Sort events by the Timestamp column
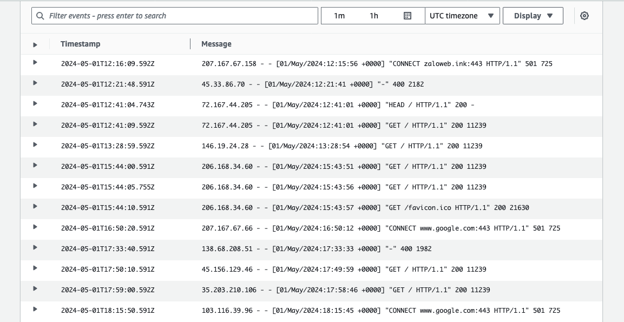The image size is (624, 322). coord(80,44)
